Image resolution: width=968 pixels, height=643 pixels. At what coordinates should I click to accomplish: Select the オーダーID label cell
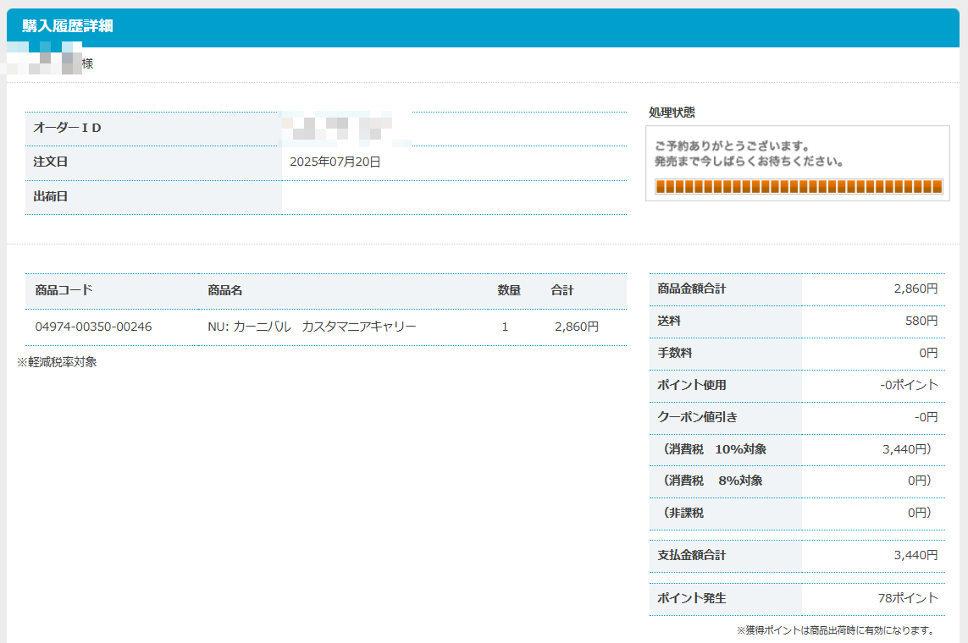68,128
